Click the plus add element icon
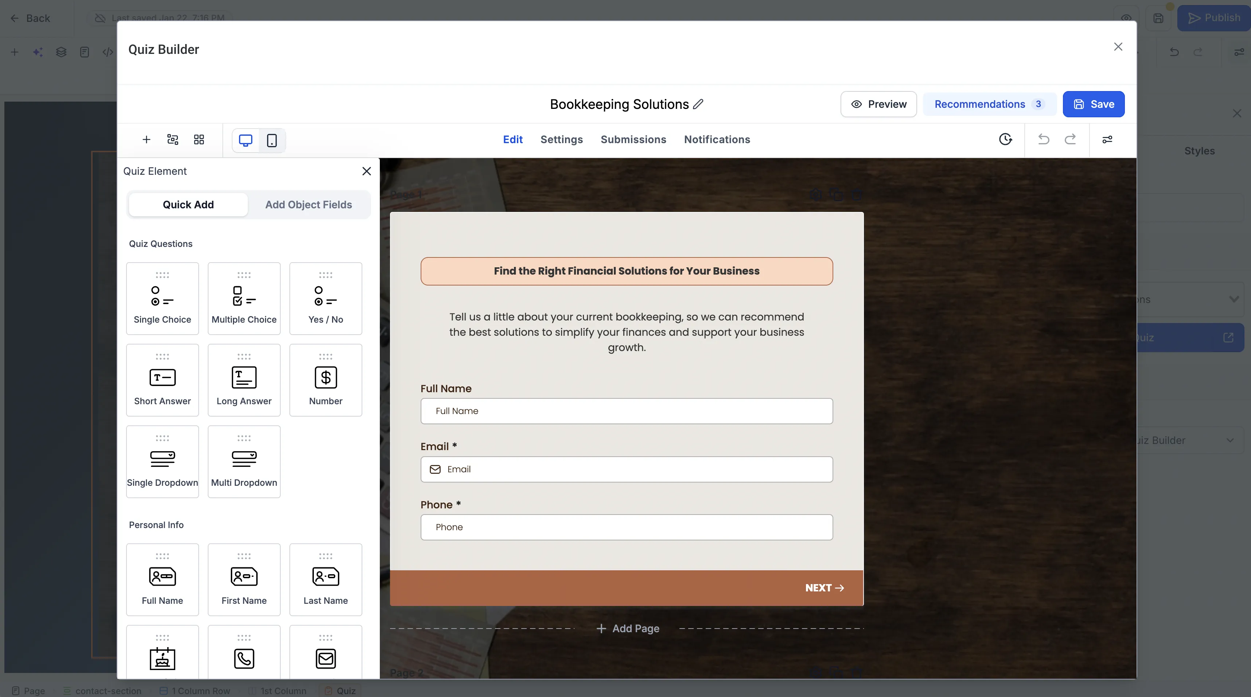This screenshot has height=697, width=1251. tap(146, 140)
